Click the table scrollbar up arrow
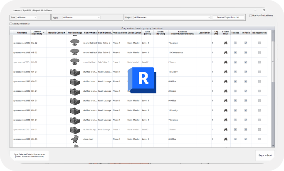Image resolution: width=284 pixels, height=171 pixels. pyautogui.click(x=273, y=32)
